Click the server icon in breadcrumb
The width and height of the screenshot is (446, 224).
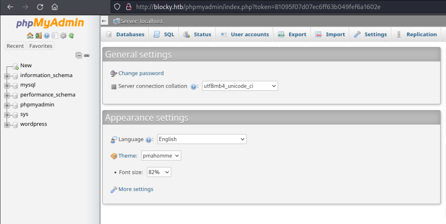(x=116, y=21)
